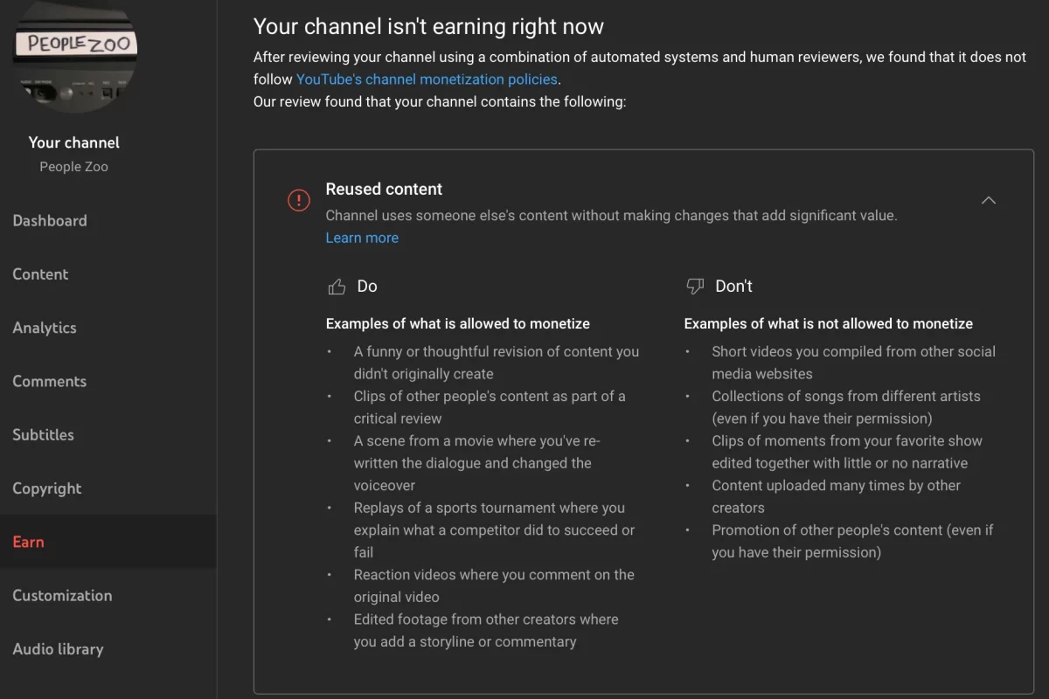The image size is (1049, 699).
Task: Click the Learn more link
Action: 362,238
